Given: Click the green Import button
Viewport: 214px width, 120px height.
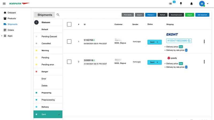Looking at the screenshot, I should pos(190,15).
